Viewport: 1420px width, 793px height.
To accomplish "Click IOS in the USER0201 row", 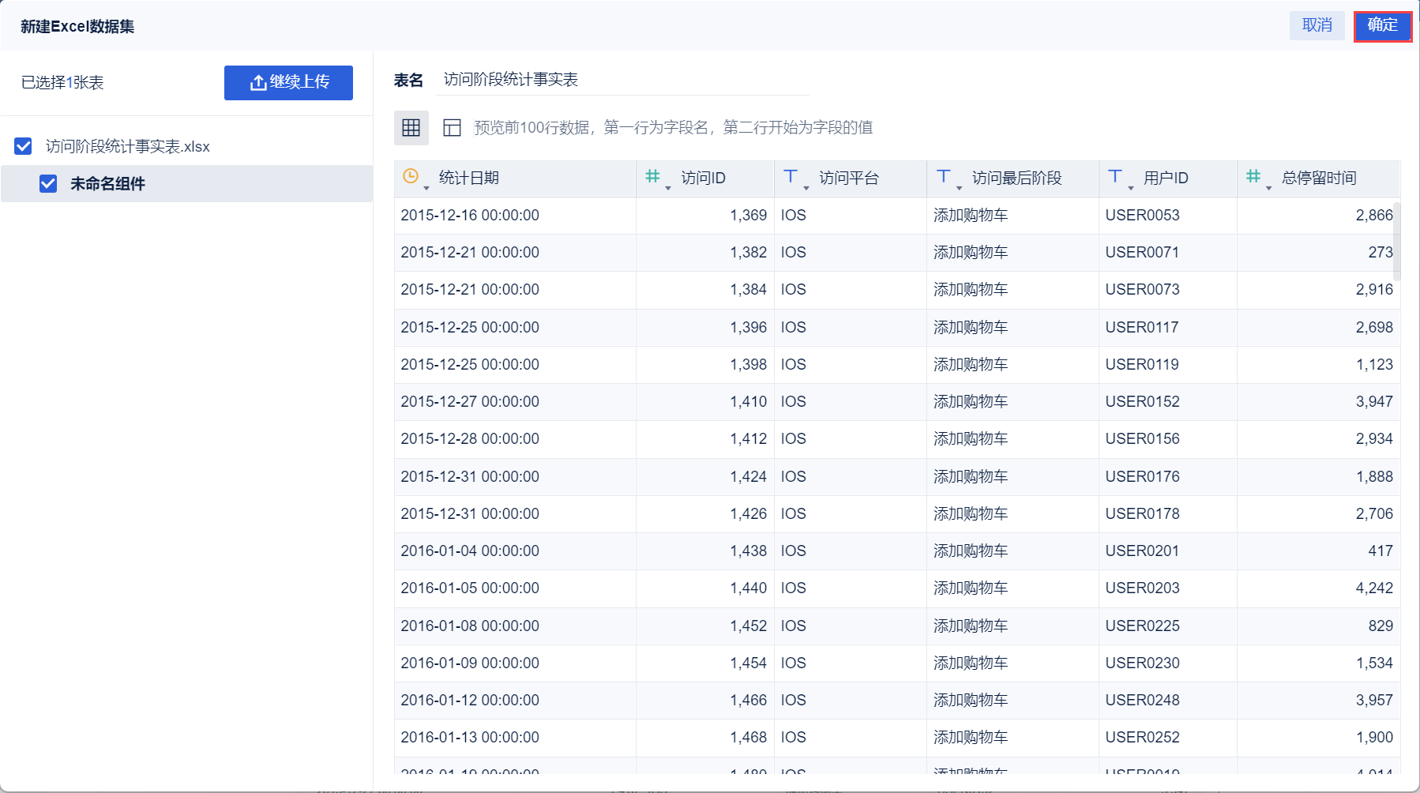I will pyautogui.click(x=794, y=551).
